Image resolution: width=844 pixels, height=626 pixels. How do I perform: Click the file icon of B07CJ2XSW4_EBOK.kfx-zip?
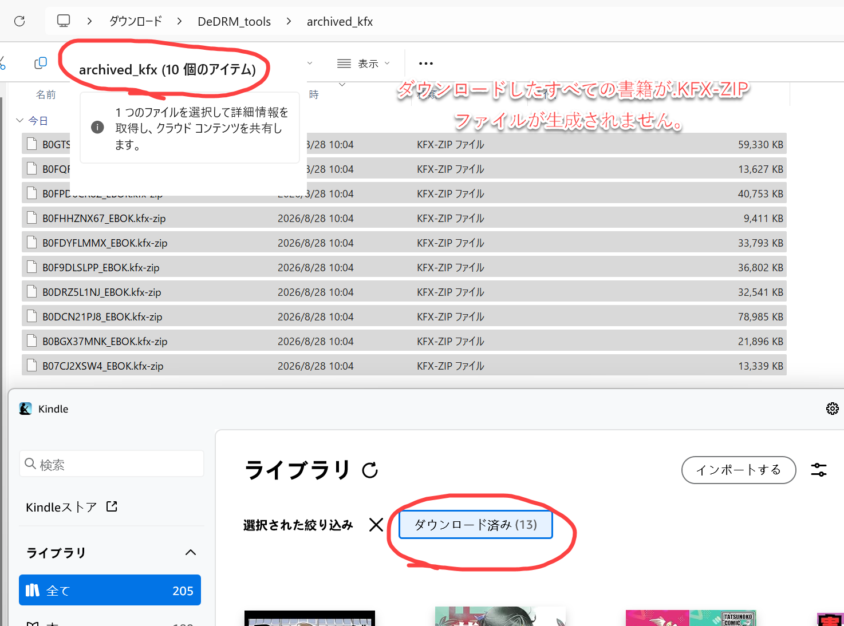[32, 366]
